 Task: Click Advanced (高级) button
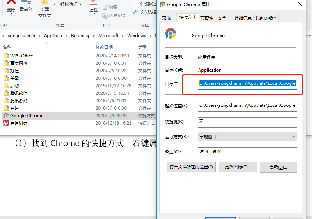278,167
